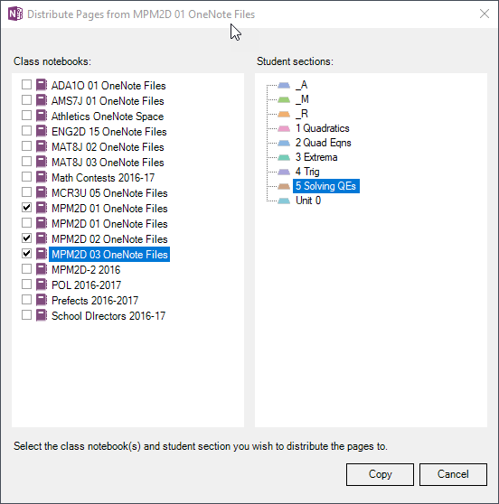Pick the 4 Trig section label
The image size is (499, 504).
[x=307, y=172]
